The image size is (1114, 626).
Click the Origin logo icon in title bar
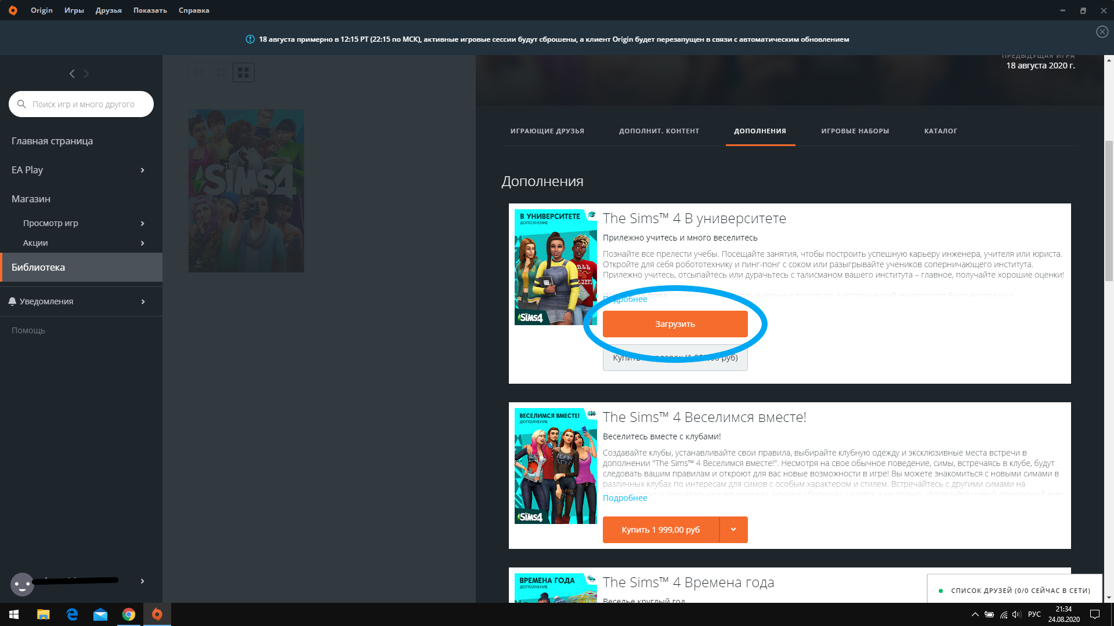pos(13,10)
